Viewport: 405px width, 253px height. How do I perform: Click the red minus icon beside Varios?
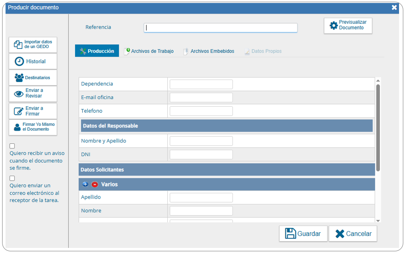(x=95, y=185)
